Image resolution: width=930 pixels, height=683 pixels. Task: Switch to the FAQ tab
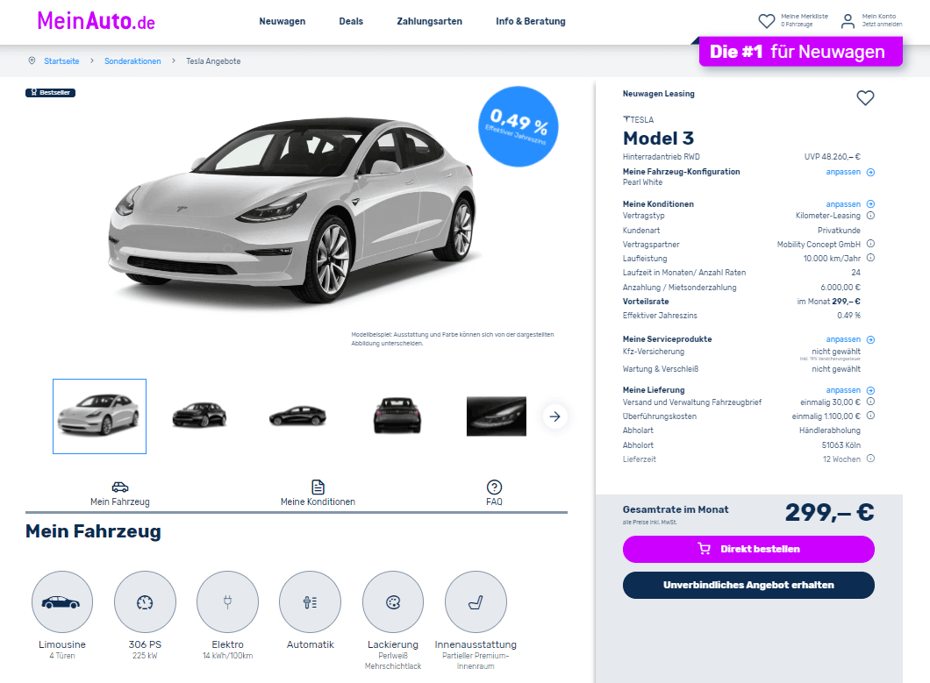(494, 494)
